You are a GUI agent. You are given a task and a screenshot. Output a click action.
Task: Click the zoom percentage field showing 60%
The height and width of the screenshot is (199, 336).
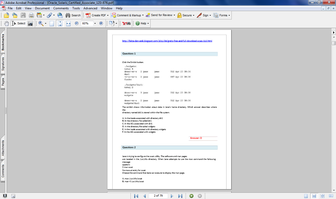point(87,23)
